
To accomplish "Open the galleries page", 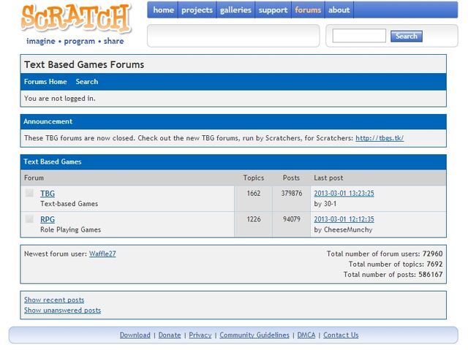I will point(235,9).
